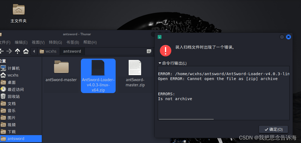Go forward with the Thunar forward arrow
301x143 pixels.
click(9, 51)
